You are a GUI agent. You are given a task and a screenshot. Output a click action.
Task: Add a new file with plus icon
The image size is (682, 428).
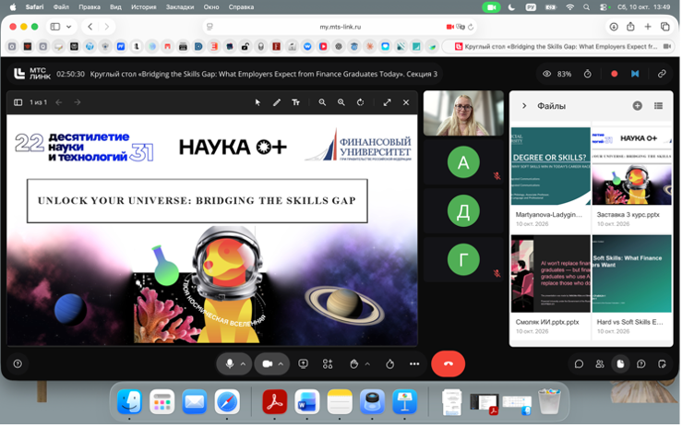coord(637,105)
